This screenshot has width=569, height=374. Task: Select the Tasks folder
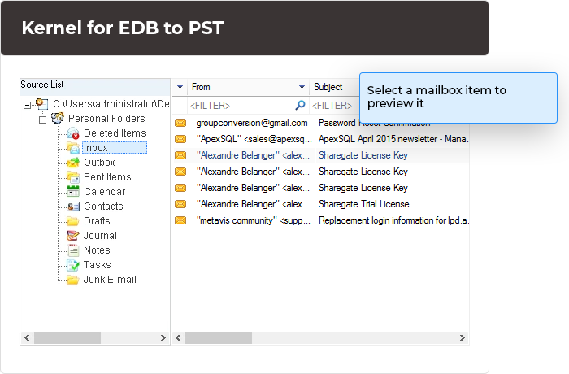98,265
